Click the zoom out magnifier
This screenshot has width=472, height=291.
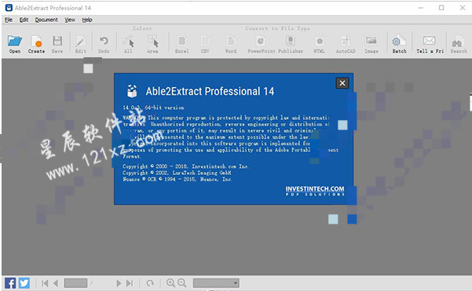tap(182, 283)
